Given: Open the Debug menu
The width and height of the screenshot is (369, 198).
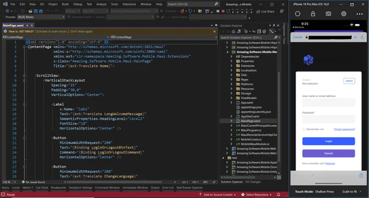Looking at the screenshot, I should click(78, 4).
